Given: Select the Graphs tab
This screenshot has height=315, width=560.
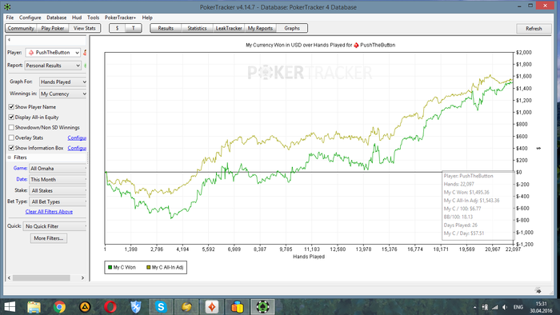Looking at the screenshot, I should (292, 28).
